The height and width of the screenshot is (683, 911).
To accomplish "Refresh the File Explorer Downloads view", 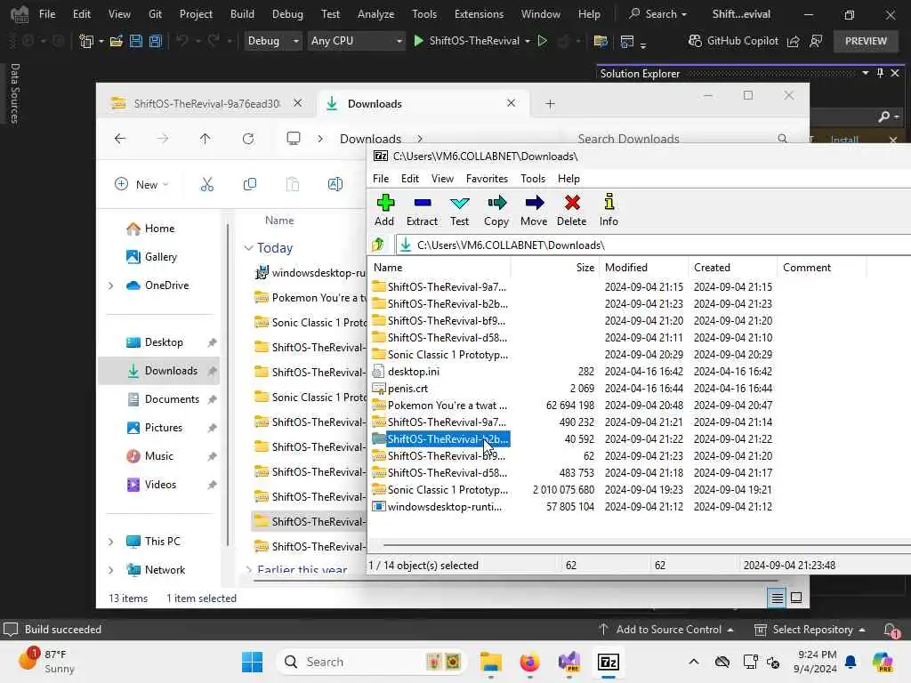I will pyautogui.click(x=248, y=139).
